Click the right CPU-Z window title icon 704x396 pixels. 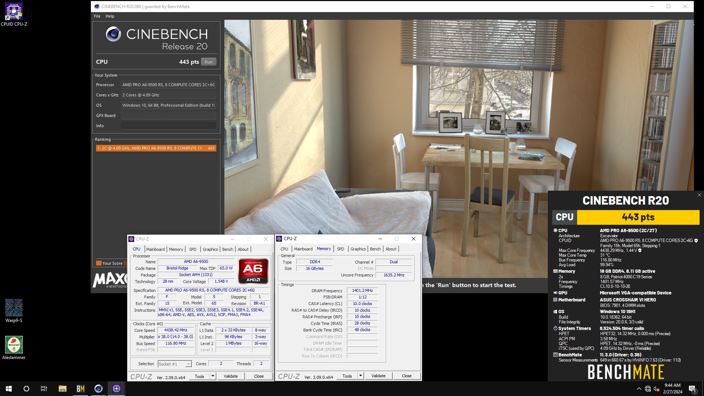point(279,239)
